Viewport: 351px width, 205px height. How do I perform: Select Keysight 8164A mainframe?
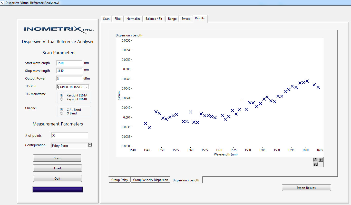tap(62, 95)
